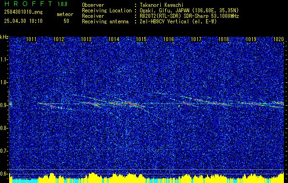
Task: Click the meteor count value 50
Action: click(x=66, y=21)
